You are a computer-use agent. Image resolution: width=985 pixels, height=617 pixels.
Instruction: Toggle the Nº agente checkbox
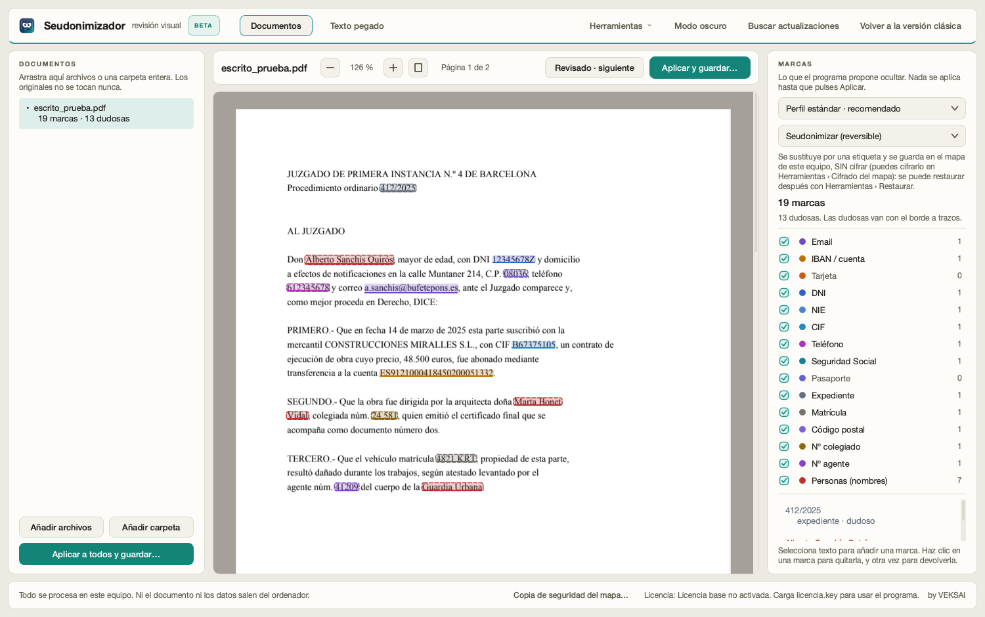click(784, 463)
